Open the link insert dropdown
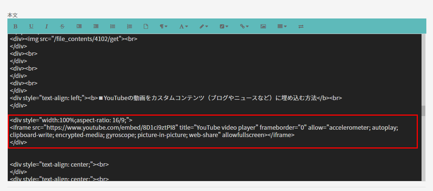This screenshot has width=433, height=191. tap(244, 27)
